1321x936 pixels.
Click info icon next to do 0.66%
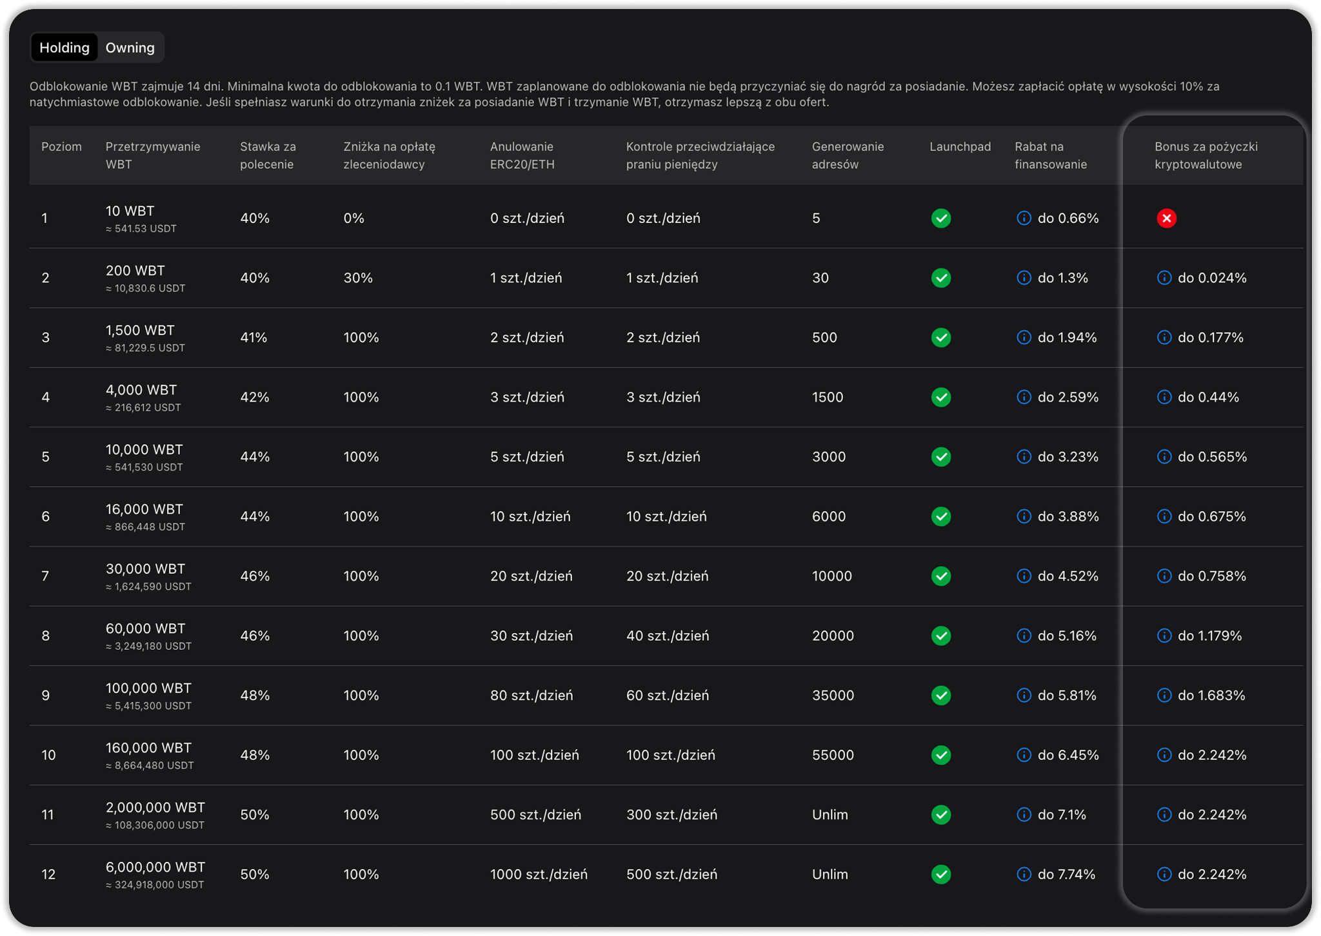coord(1024,218)
